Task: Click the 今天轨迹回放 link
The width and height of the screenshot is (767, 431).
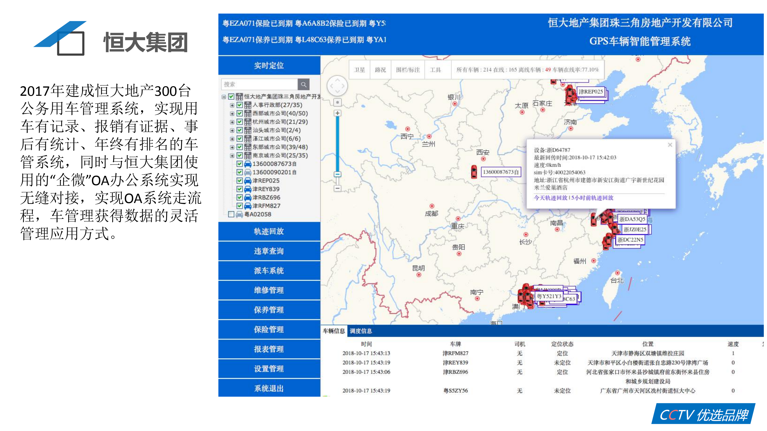Action: [550, 198]
